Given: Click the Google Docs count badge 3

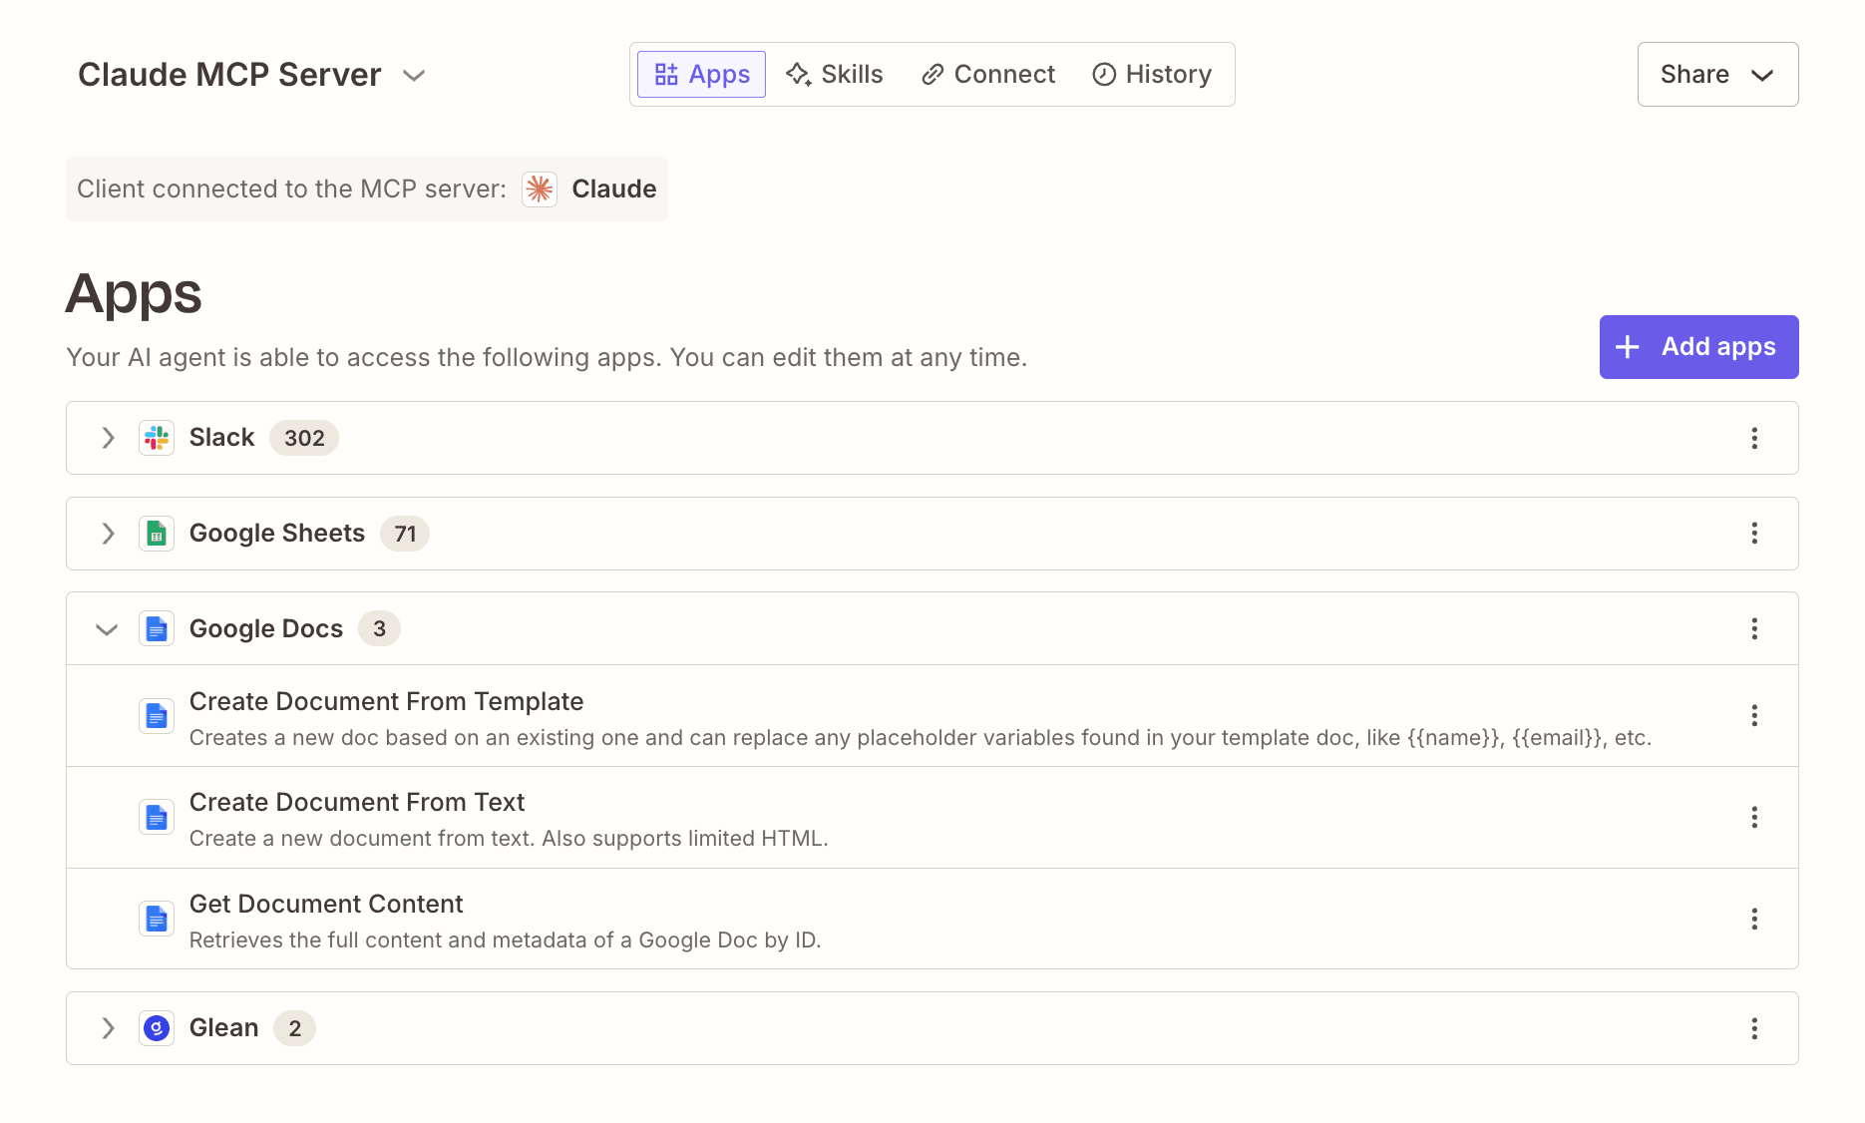Looking at the screenshot, I should tap(379, 628).
